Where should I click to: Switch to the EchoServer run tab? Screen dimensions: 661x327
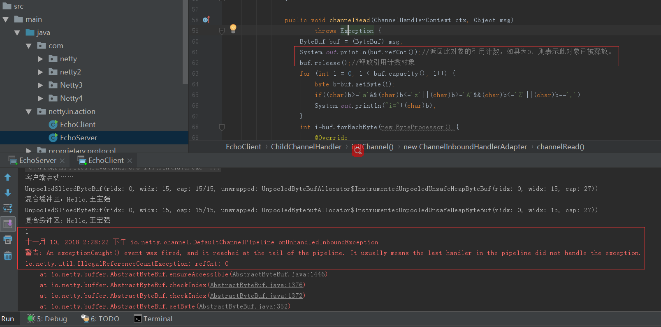37,160
